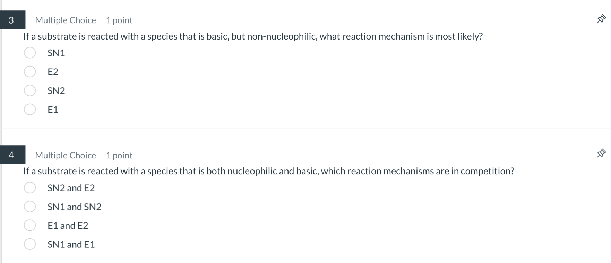Choose SN2 for question 3
The image size is (611, 263).
[x=29, y=90]
